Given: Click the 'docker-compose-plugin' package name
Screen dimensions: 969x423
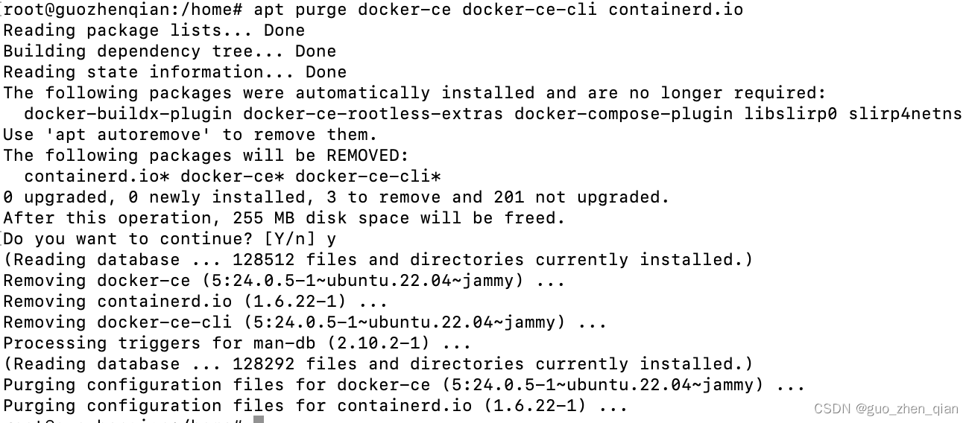Looking at the screenshot, I should 623,114.
